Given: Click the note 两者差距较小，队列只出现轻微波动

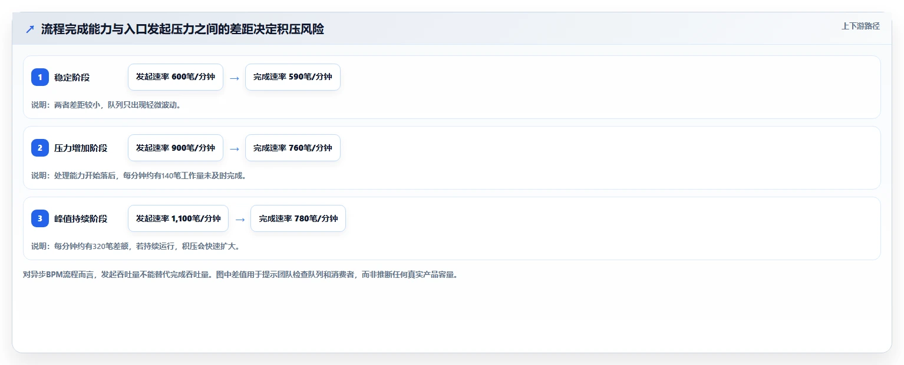Looking at the screenshot, I should click(106, 105).
